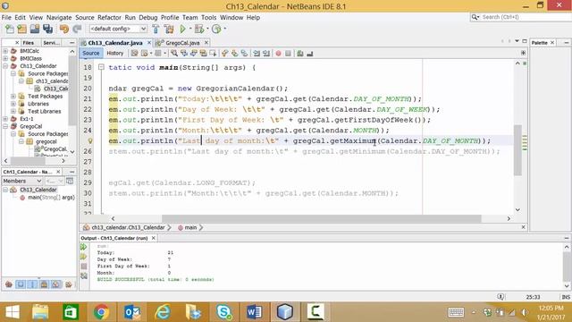Open the File menu
Viewport: 572px width, 322px height.
pyautogui.click(x=6, y=18)
